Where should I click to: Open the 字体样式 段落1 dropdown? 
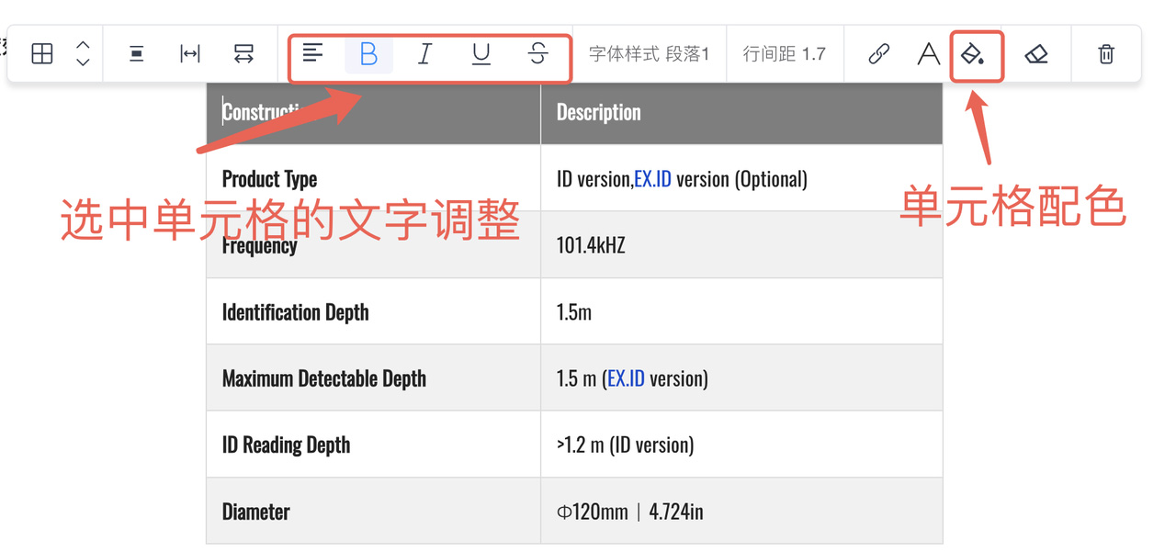click(x=649, y=54)
